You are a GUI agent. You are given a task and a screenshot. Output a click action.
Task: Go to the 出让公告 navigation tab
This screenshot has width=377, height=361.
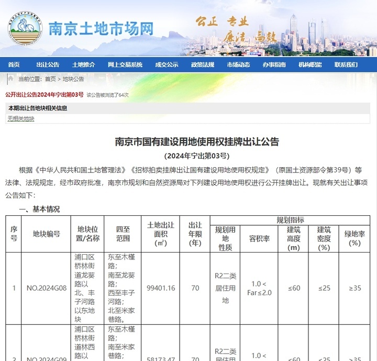pyautogui.click(x=48, y=65)
